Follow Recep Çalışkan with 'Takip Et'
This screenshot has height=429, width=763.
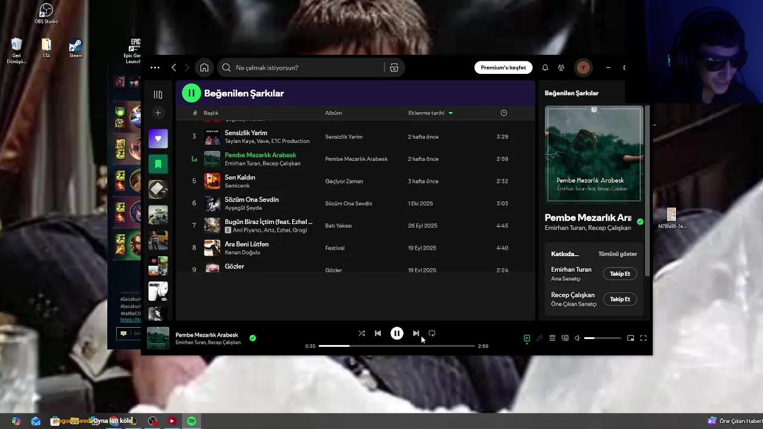[x=620, y=299]
